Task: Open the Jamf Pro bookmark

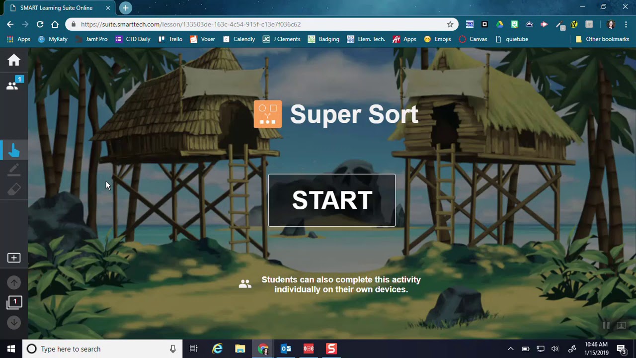Action: coord(91,39)
